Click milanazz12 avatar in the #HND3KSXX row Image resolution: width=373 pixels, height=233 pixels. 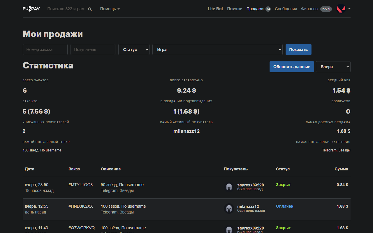click(x=229, y=209)
